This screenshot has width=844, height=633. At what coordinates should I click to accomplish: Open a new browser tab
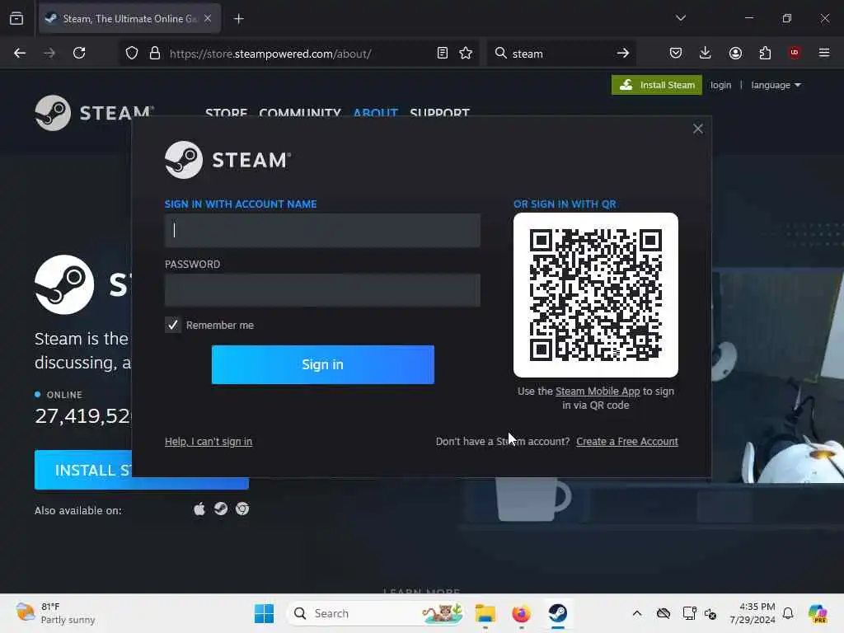click(239, 19)
